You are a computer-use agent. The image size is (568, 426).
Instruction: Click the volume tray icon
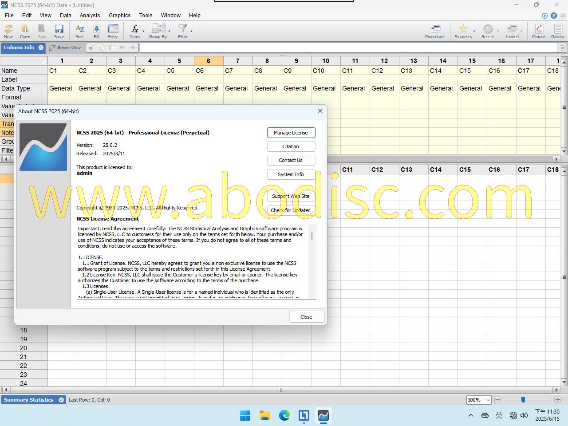524,415
